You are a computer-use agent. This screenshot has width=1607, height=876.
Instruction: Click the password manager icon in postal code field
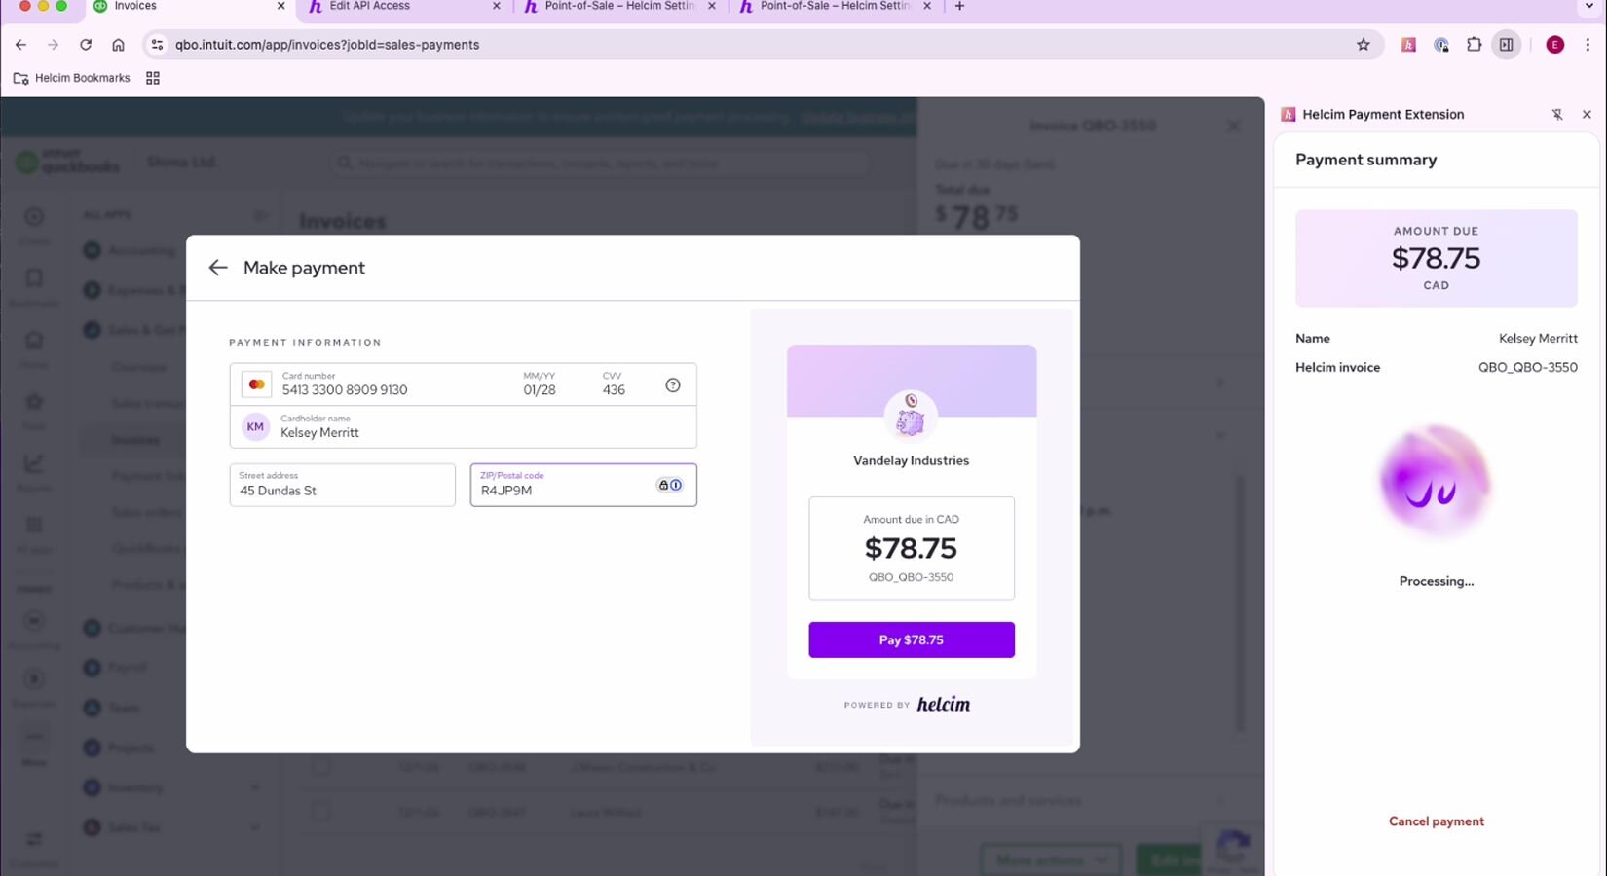669,486
